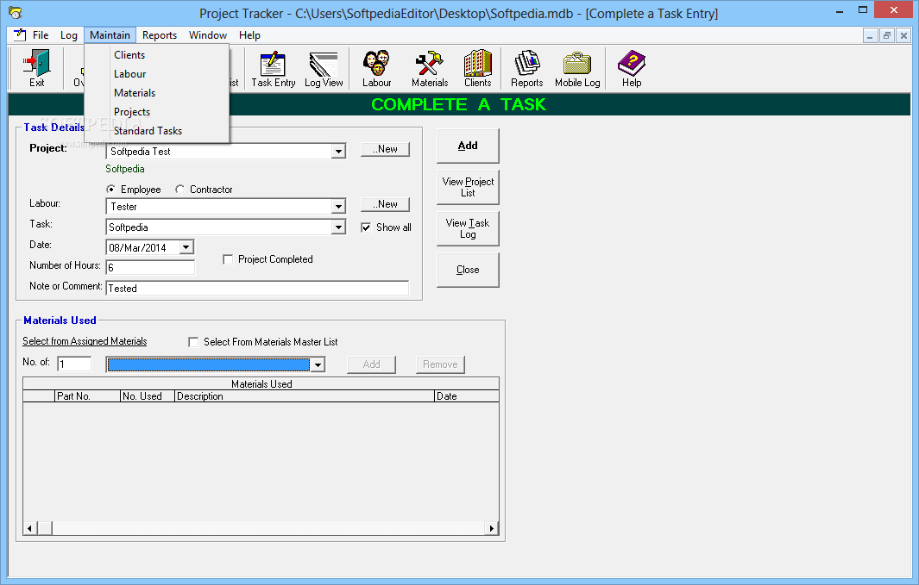The width and height of the screenshot is (919, 585).
Task: Click the application icon in title bar
Action: pos(16,12)
